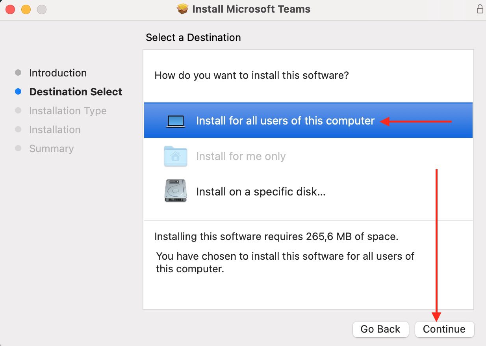Click the 265,6 MB space requirement text
The image size is (486, 346).
(276, 236)
